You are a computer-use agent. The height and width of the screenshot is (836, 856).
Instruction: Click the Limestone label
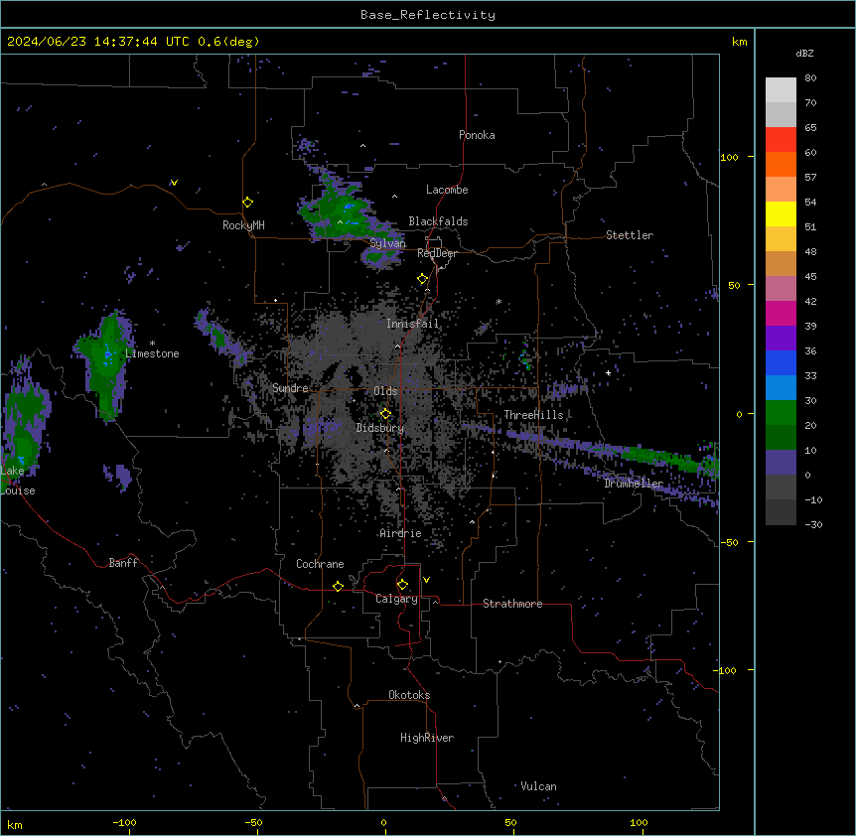point(152,353)
